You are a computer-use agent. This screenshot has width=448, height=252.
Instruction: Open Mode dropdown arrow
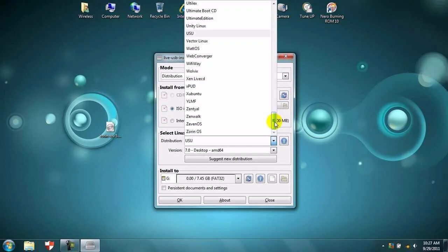click(285, 76)
